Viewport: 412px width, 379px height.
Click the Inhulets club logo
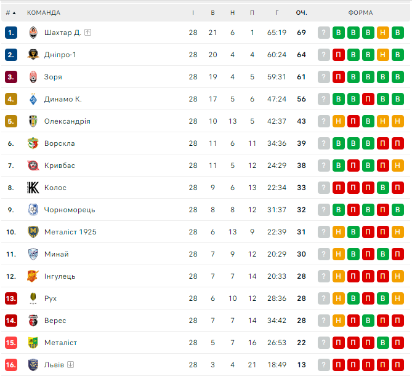pos(33,276)
